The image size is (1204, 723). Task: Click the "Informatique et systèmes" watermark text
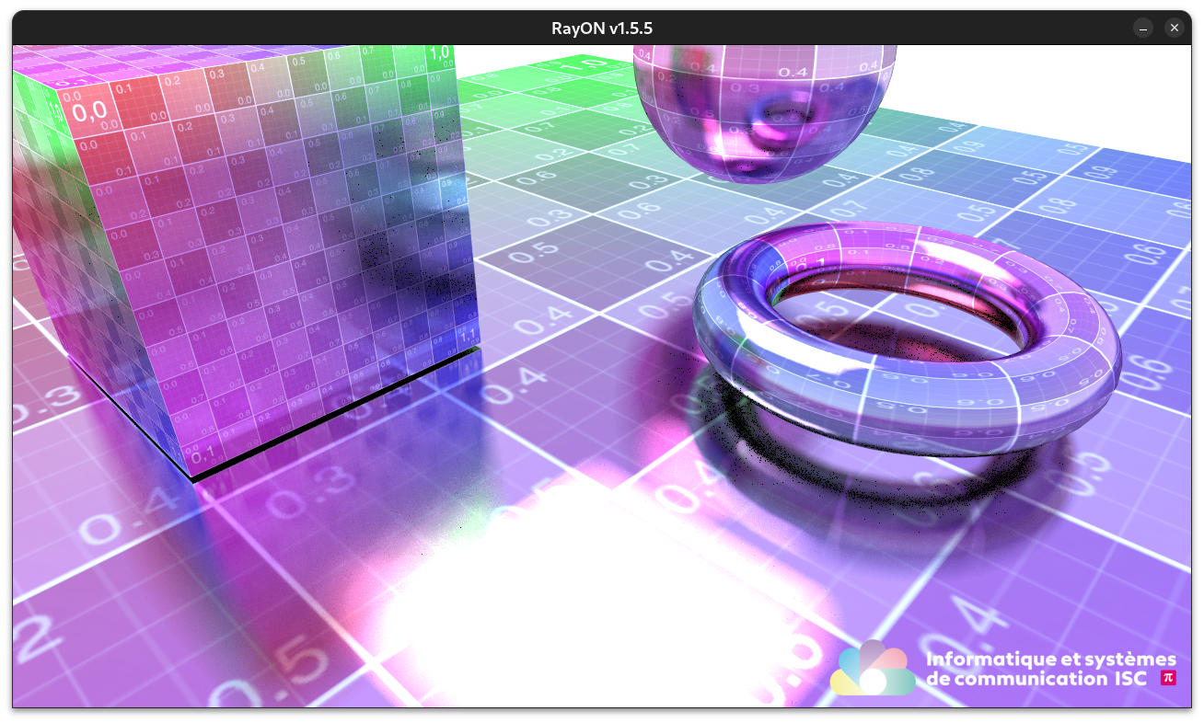[1050, 660]
